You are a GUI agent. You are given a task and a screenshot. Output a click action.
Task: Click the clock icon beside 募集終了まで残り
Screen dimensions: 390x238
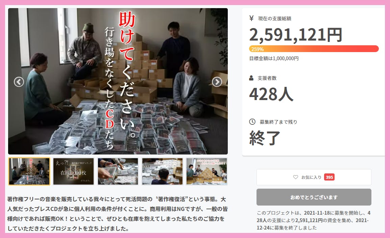[x=252, y=122]
